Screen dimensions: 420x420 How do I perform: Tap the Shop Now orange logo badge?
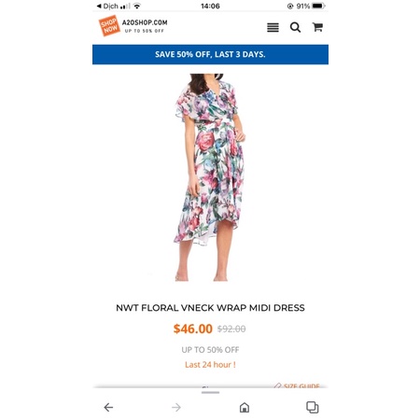click(109, 25)
